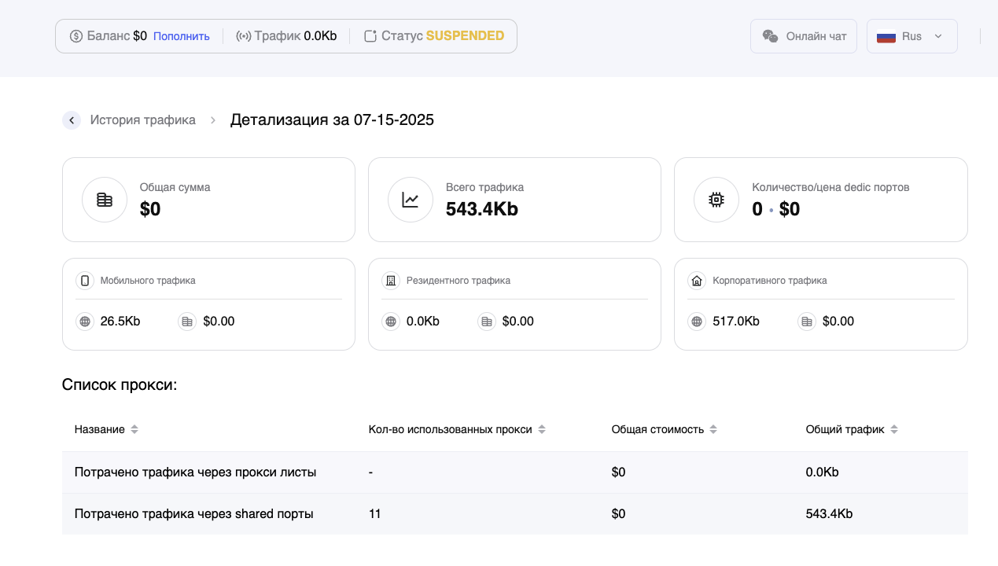Viewport: 998px width, 566px height.
Task: Sort the table by Название column
Action: (x=134, y=430)
